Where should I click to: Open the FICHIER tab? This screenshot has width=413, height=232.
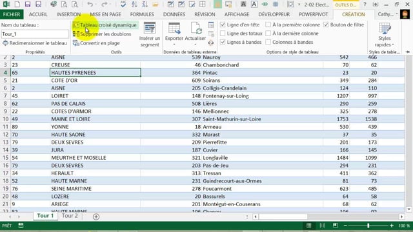pyautogui.click(x=12, y=14)
